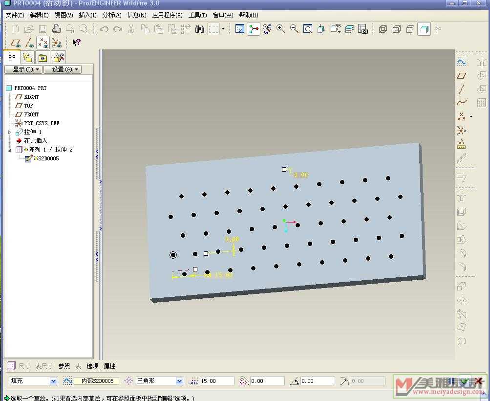Click the context-sensitive help cursor icon
This screenshot has width=490, height=401.
point(76,42)
